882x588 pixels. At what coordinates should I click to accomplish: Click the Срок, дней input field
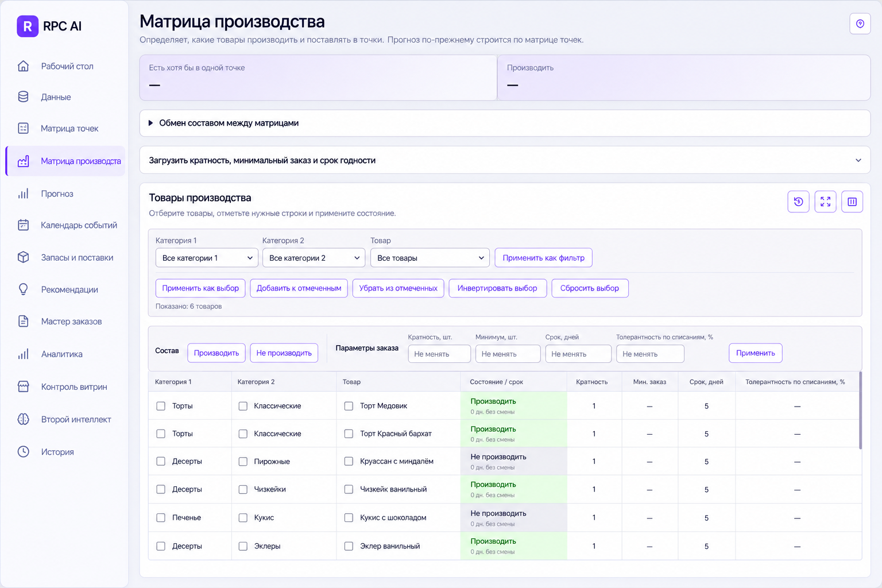tap(578, 354)
